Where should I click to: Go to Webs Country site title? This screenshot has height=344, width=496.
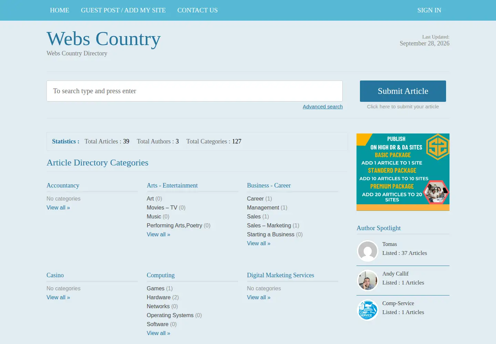(x=104, y=39)
